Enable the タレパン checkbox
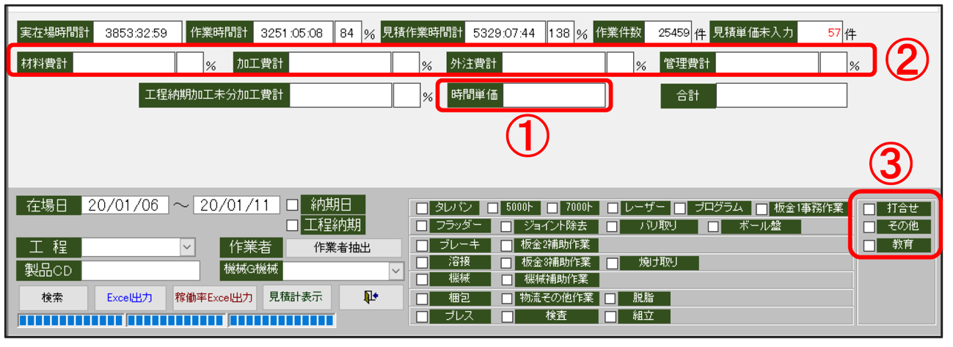This screenshot has height=347, width=953. [x=422, y=208]
